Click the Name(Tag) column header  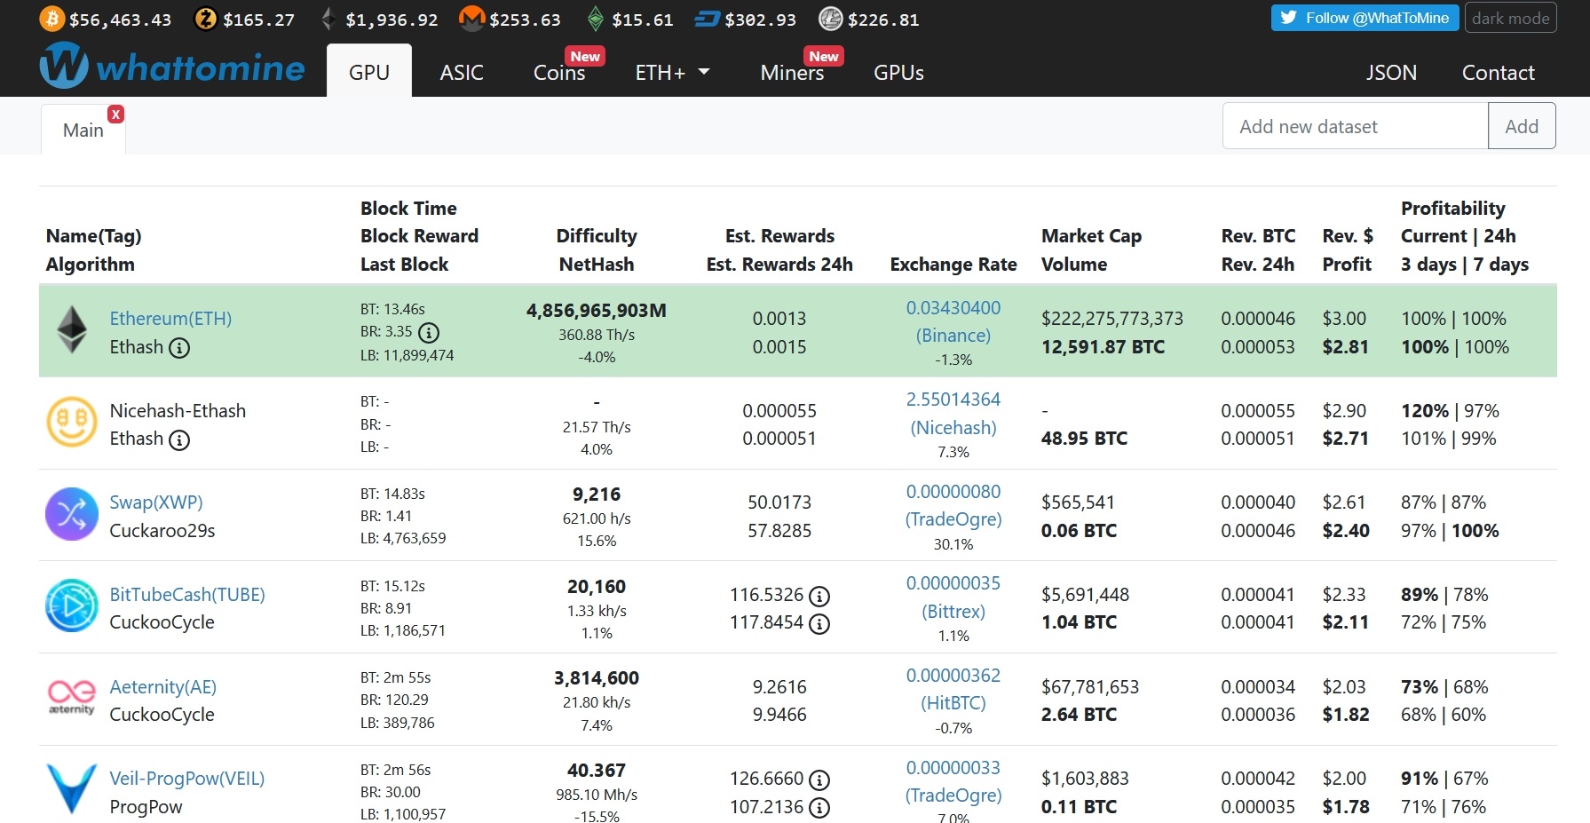(x=94, y=236)
